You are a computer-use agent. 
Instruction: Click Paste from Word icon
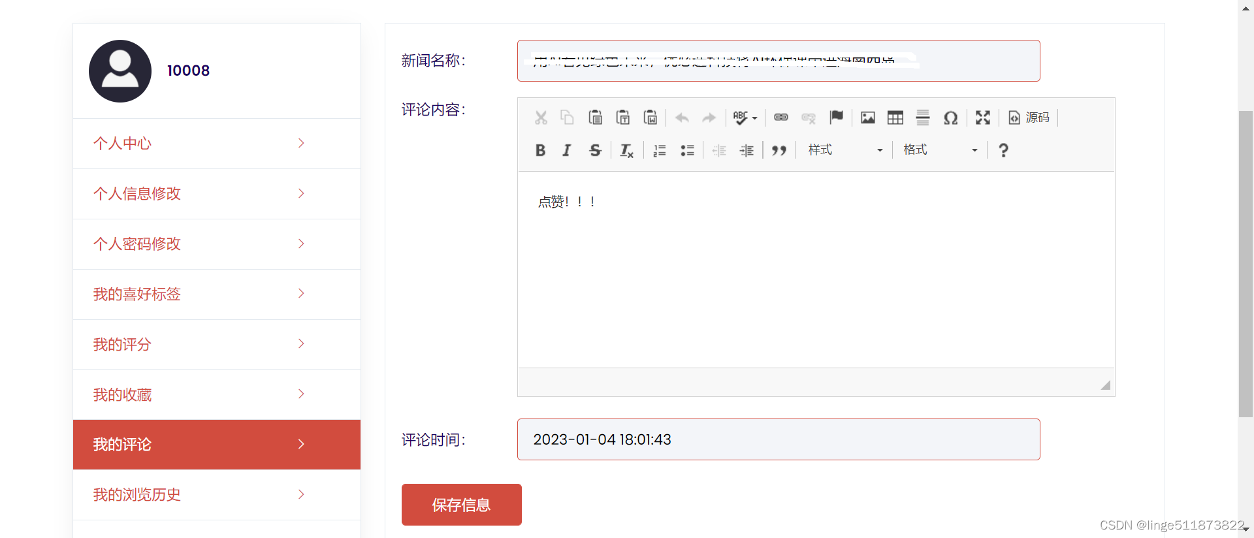point(651,118)
